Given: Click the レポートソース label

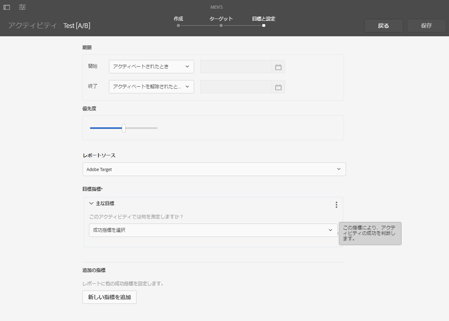Looking at the screenshot, I should [x=99, y=155].
